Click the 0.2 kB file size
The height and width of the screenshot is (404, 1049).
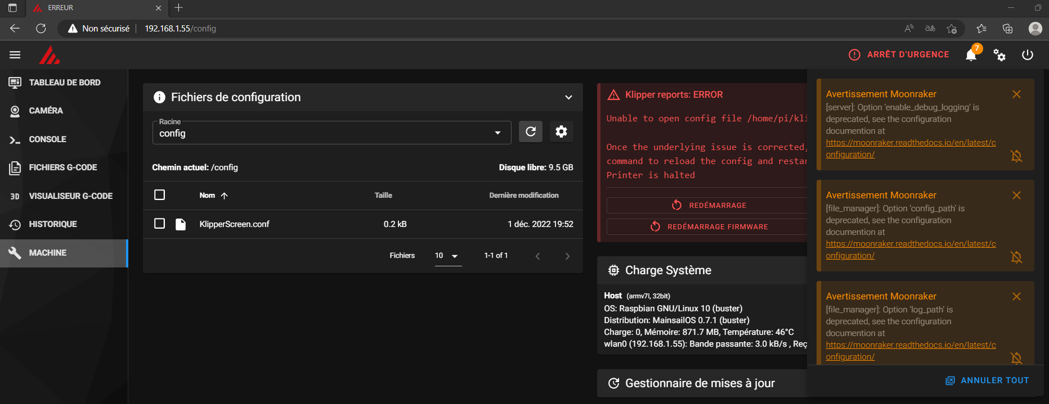[x=395, y=224]
